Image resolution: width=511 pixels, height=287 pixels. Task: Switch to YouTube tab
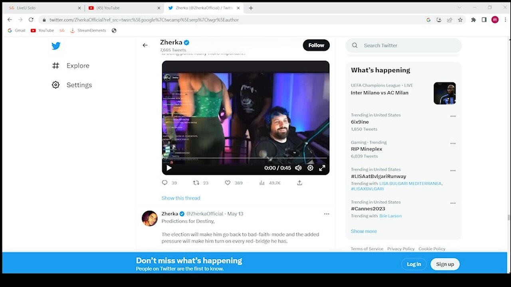(x=124, y=8)
